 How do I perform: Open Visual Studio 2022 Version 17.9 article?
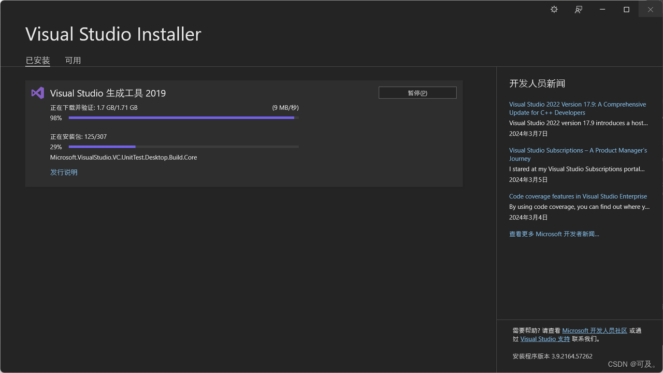pyautogui.click(x=578, y=108)
